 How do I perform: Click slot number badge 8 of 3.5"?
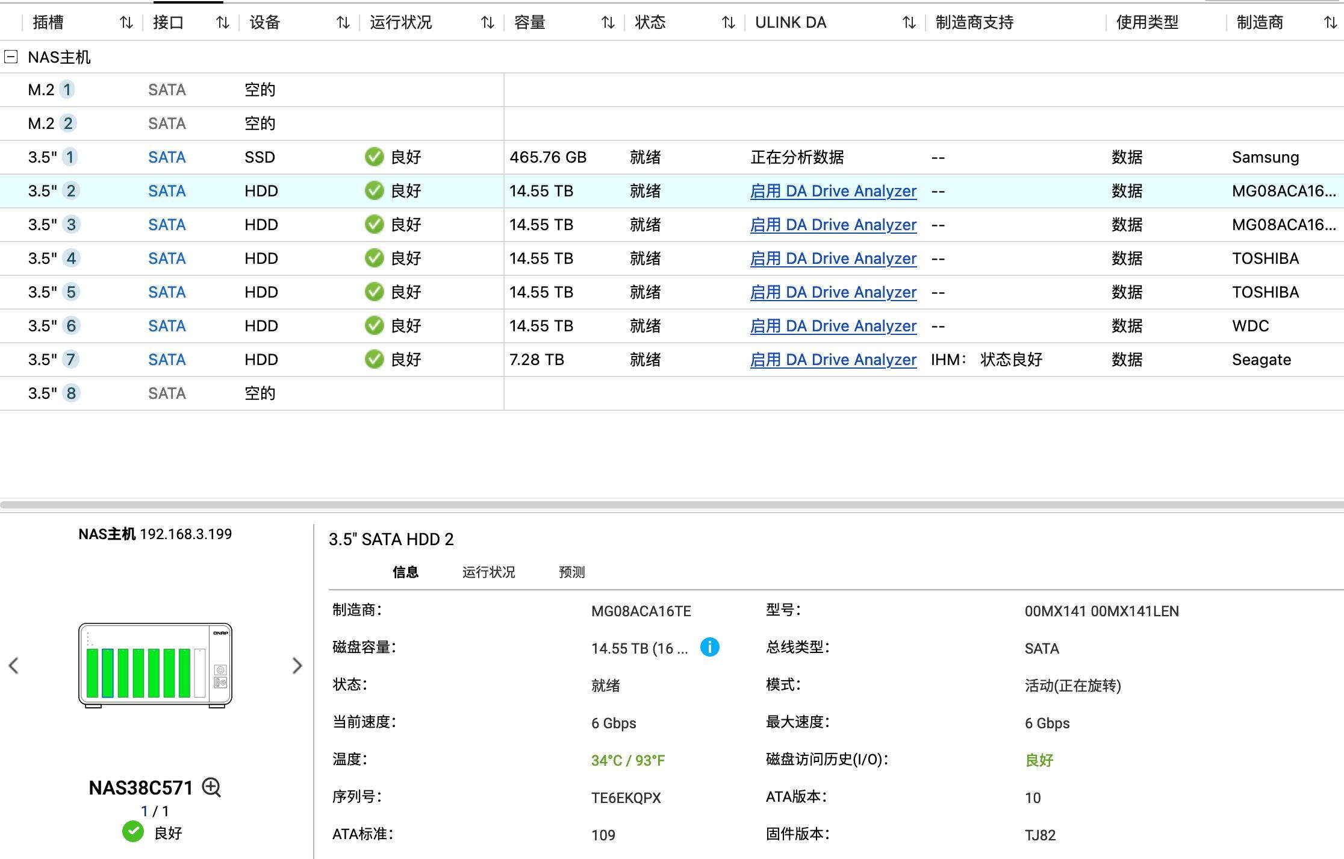click(71, 393)
